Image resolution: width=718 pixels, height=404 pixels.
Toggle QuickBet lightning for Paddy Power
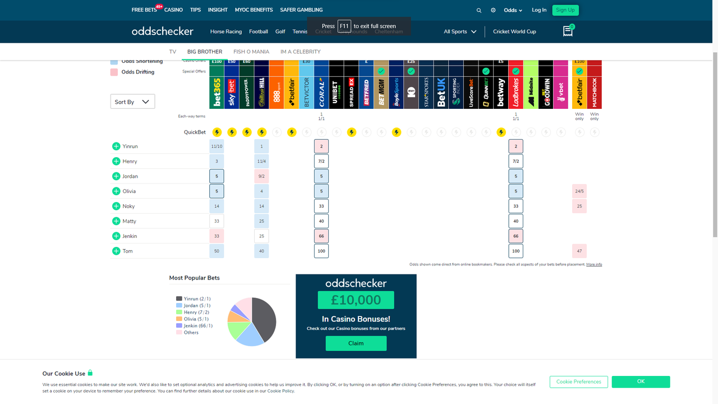246,132
